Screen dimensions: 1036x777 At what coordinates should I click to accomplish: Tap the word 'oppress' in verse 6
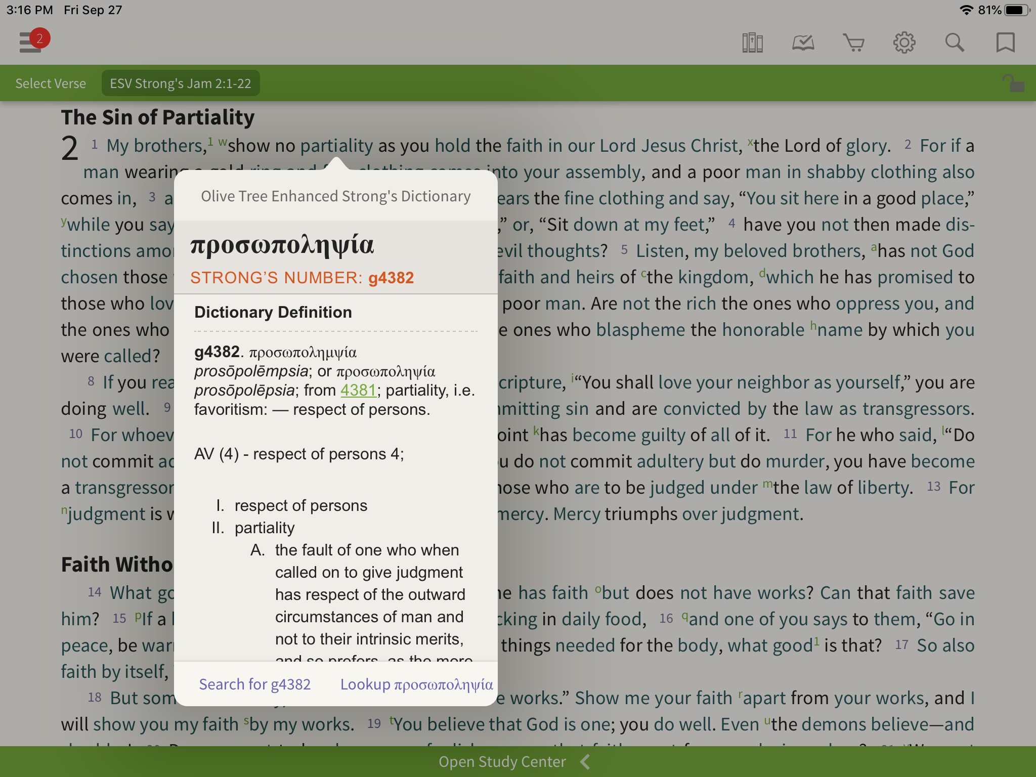(868, 304)
